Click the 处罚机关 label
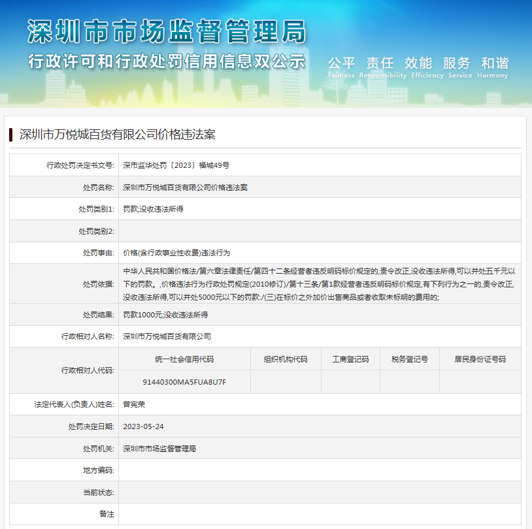Screen dimensions: 532x529 coord(99,448)
